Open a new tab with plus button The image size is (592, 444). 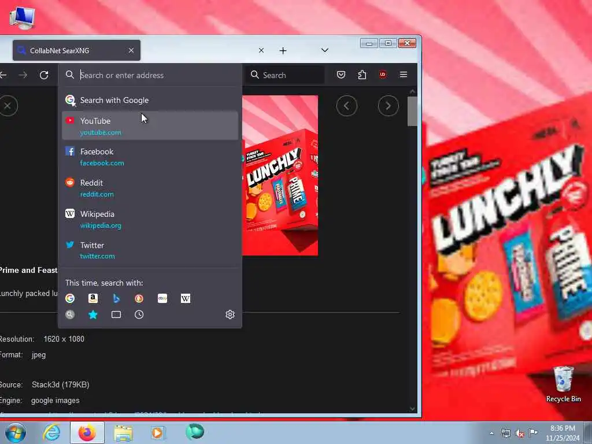pos(283,50)
